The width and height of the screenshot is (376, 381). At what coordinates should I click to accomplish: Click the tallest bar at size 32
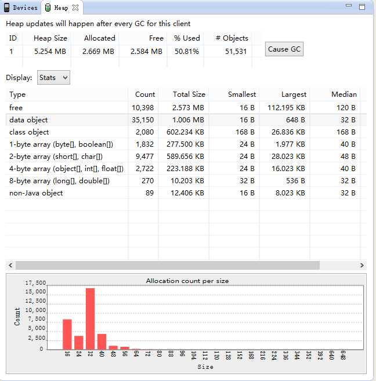click(90, 319)
